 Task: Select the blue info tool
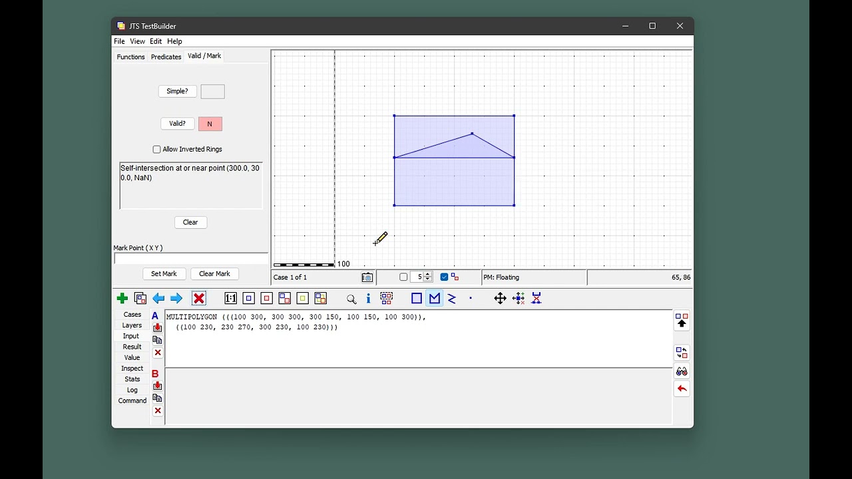(368, 299)
